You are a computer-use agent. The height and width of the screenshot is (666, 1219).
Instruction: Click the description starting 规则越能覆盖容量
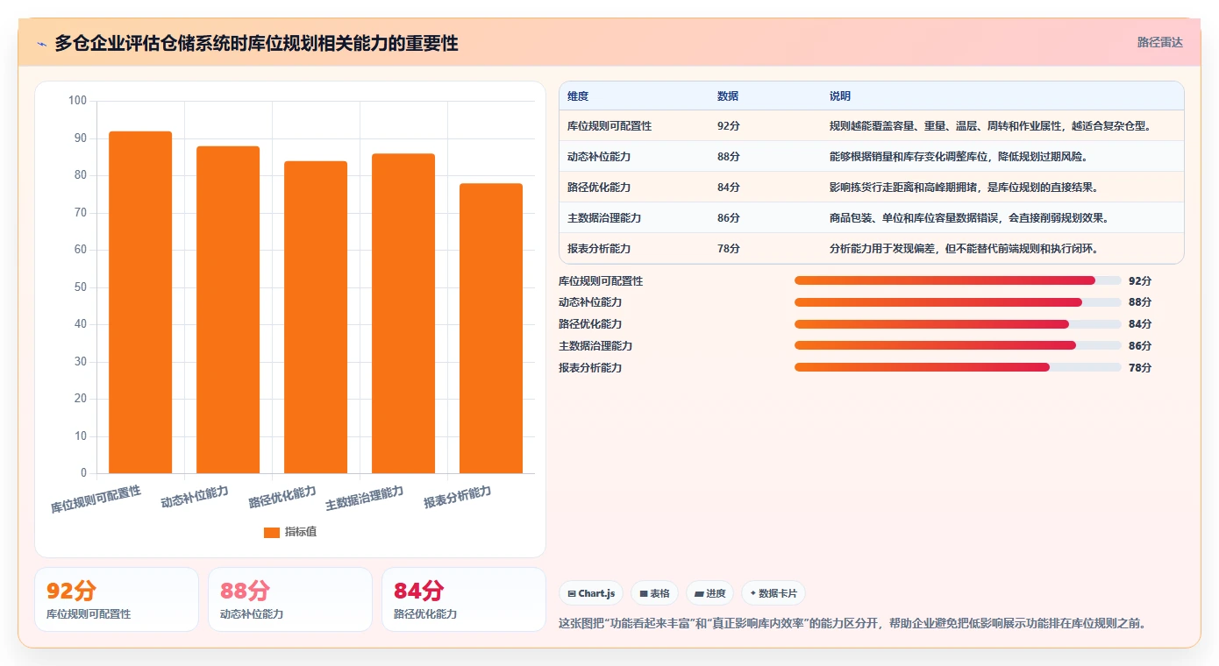coord(990,126)
